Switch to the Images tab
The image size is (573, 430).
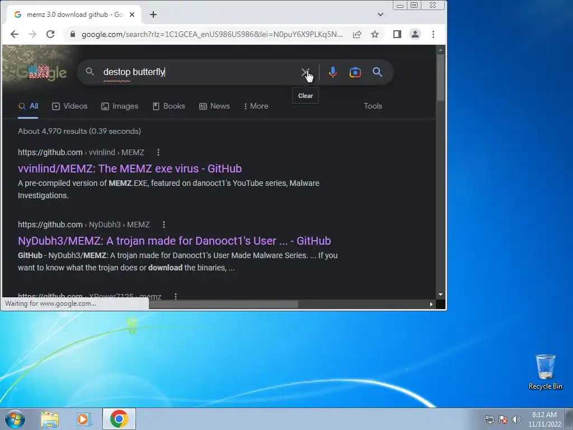tap(120, 106)
